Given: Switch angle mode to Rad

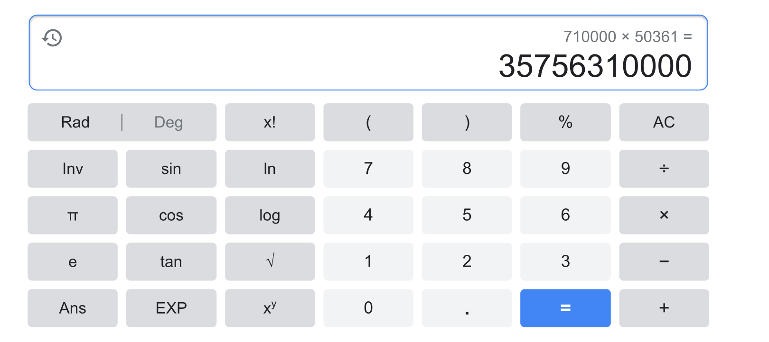Looking at the screenshot, I should pyautogui.click(x=75, y=122).
